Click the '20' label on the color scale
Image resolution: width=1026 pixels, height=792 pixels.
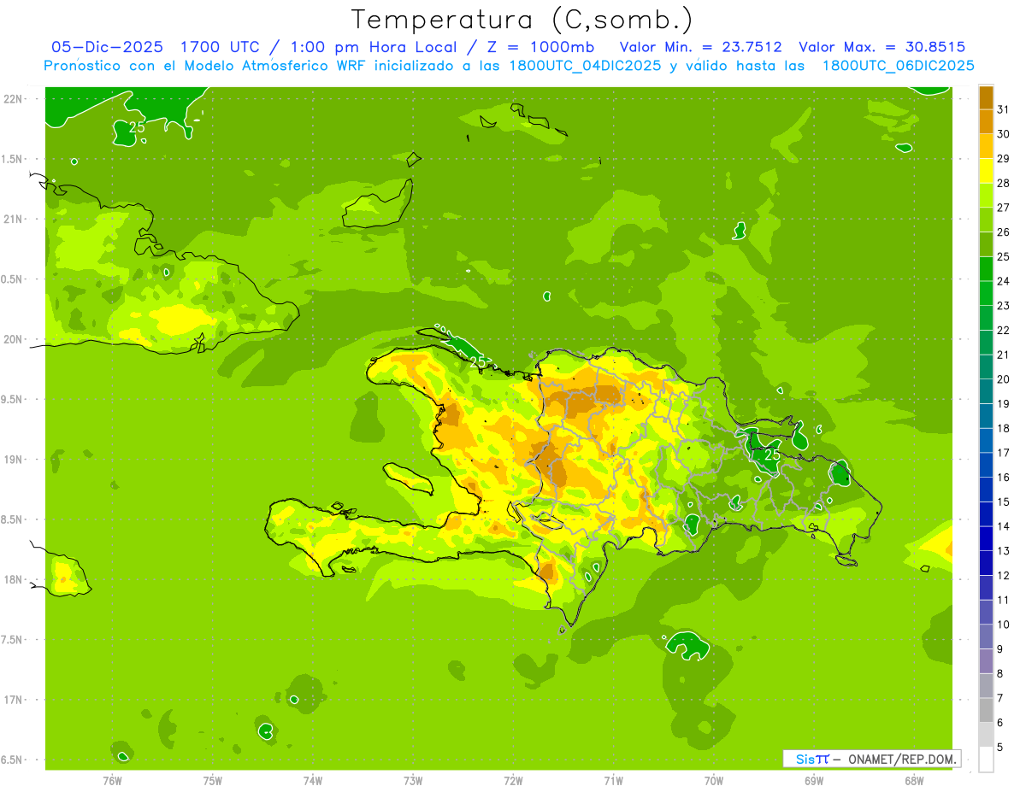click(x=1005, y=379)
